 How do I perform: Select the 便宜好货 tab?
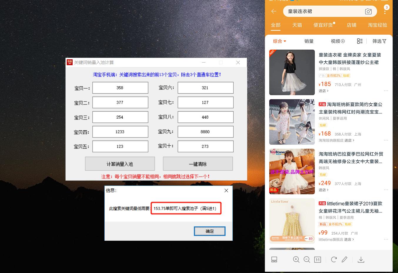[x=324, y=25]
